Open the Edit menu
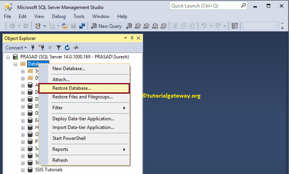The width and height of the screenshot is (289, 174). coord(23,16)
